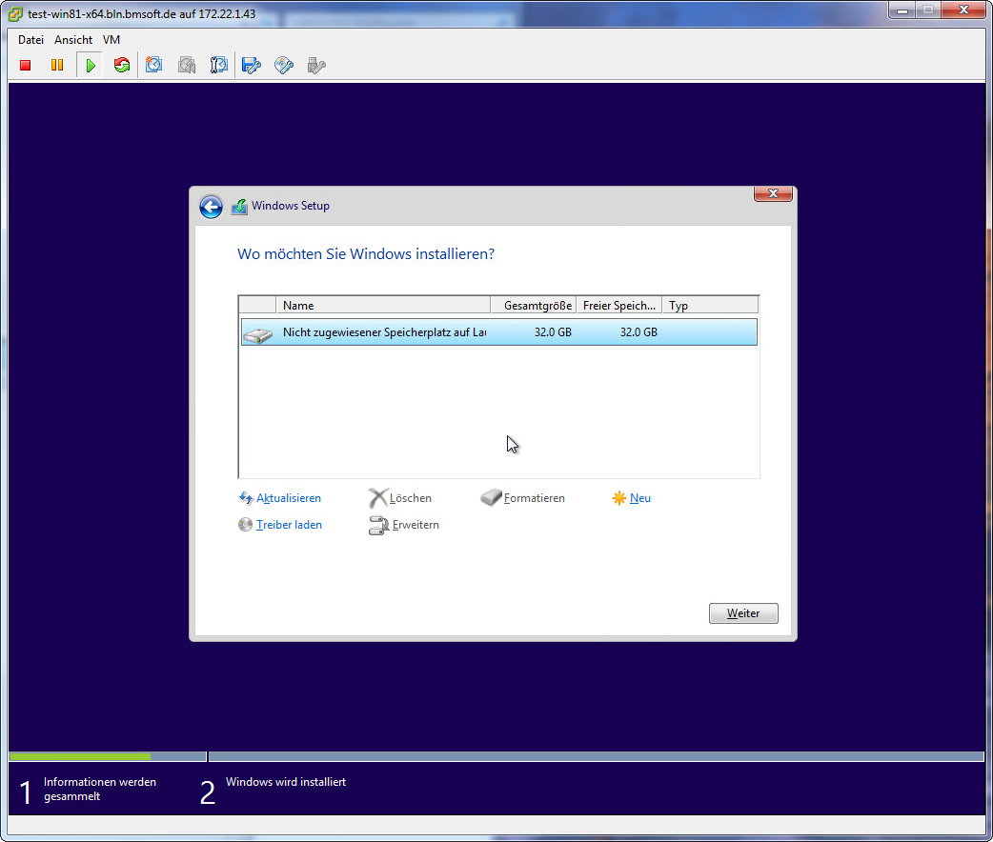Screen dimensions: 993x842
Task: Revert to the last snapshot
Action: click(x=187, y=65)
